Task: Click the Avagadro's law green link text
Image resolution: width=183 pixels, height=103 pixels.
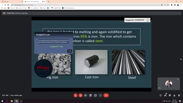Action: (56, 46)
